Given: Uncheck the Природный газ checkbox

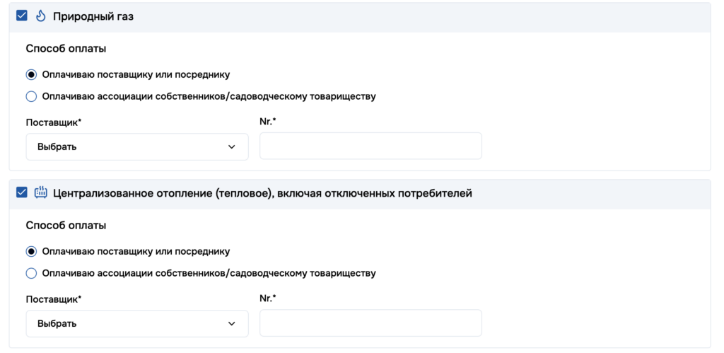Looking at the screenshot, I should tap(21, 16).
